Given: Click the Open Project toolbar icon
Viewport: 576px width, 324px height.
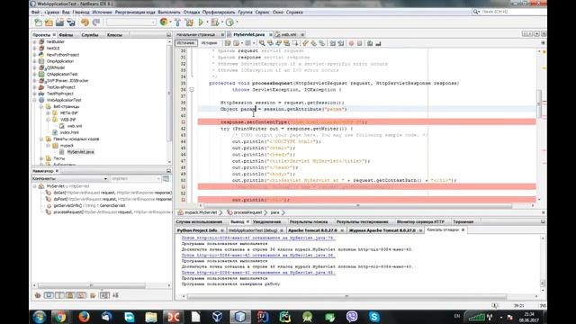Looking at the screenshot, I should coord(59,22).
